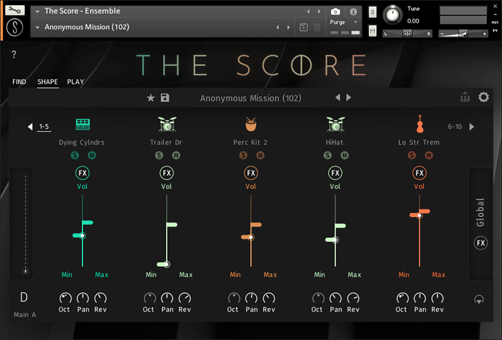This screenshot has height=340, width=502.
Task: Click the Tune knob
Action: coord(392,15)
